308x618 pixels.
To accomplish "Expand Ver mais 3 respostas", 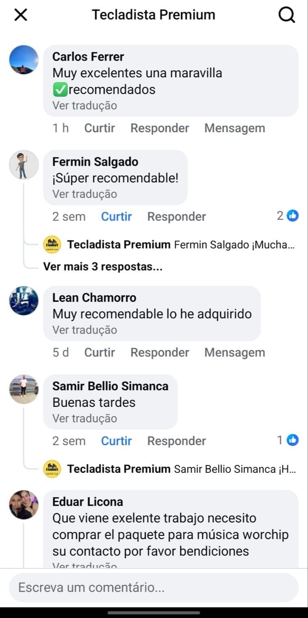I will coord(103,267).
